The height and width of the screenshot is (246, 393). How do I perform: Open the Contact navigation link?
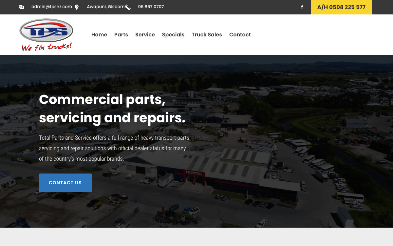(x=240, y=34)
